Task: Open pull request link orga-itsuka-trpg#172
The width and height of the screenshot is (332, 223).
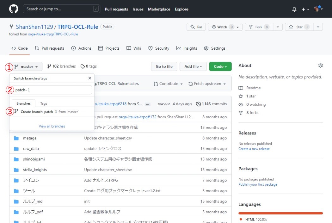Action: click(x=138, y=117)
